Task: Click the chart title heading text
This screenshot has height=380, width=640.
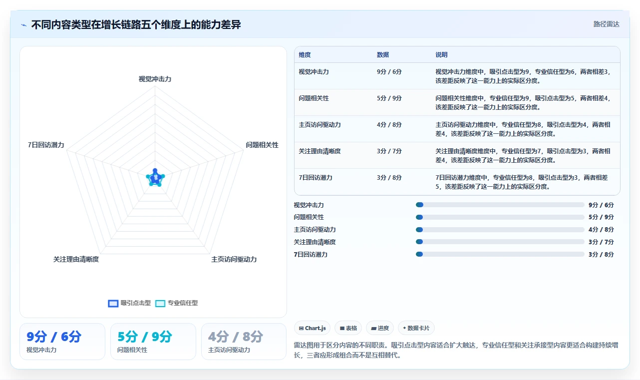Action: 136,24
